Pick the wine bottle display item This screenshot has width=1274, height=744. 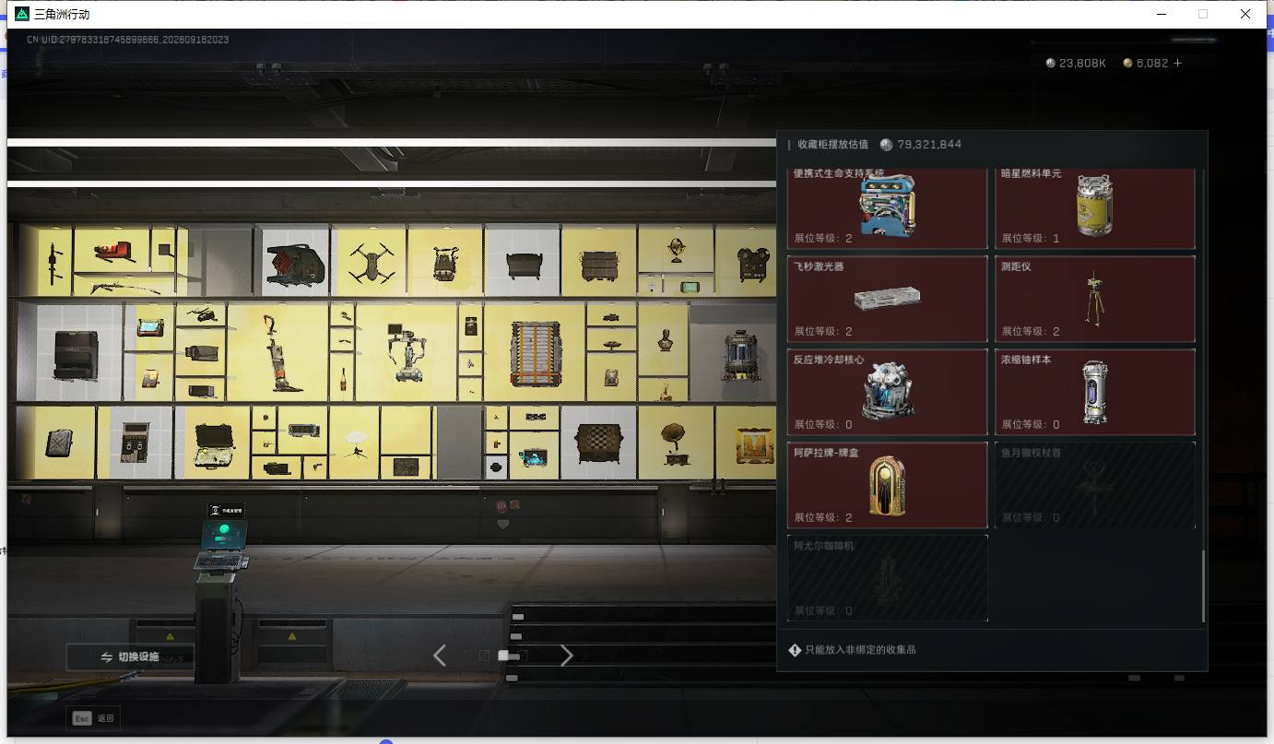click(344, 378)
